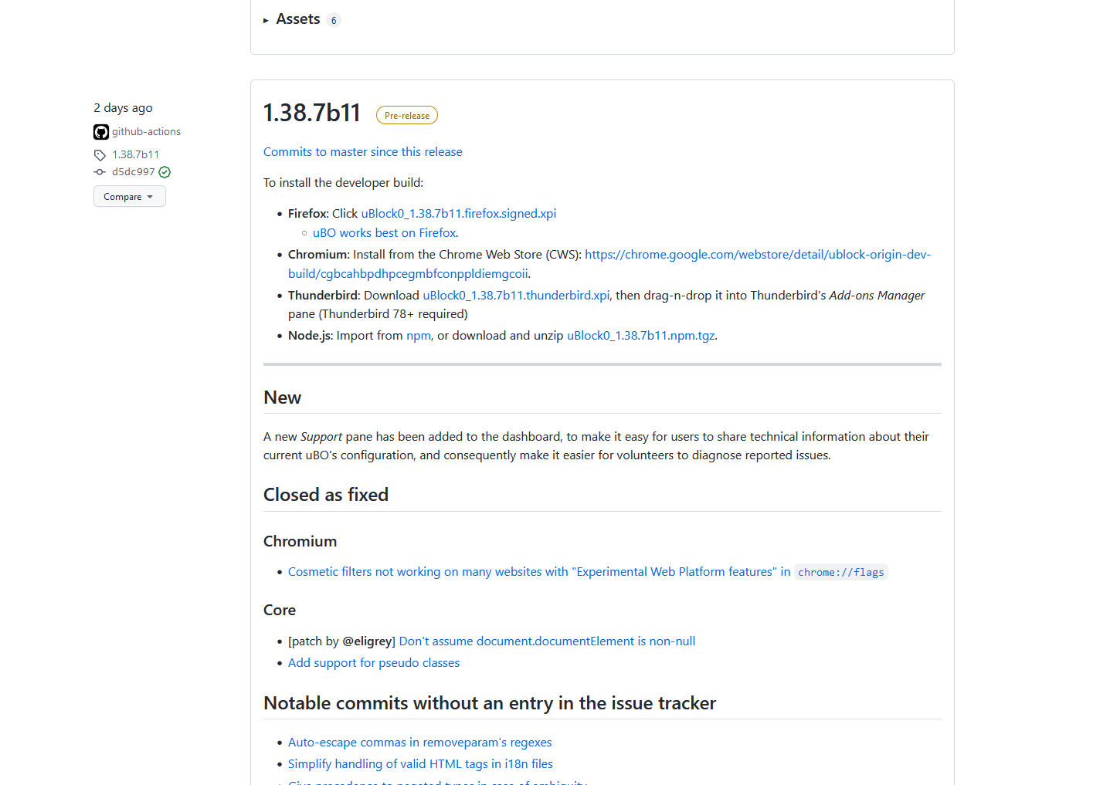Click the commit icon next to d5dc997
Viewport: 1093px width, 785px height.
click(x=100, y=171)
